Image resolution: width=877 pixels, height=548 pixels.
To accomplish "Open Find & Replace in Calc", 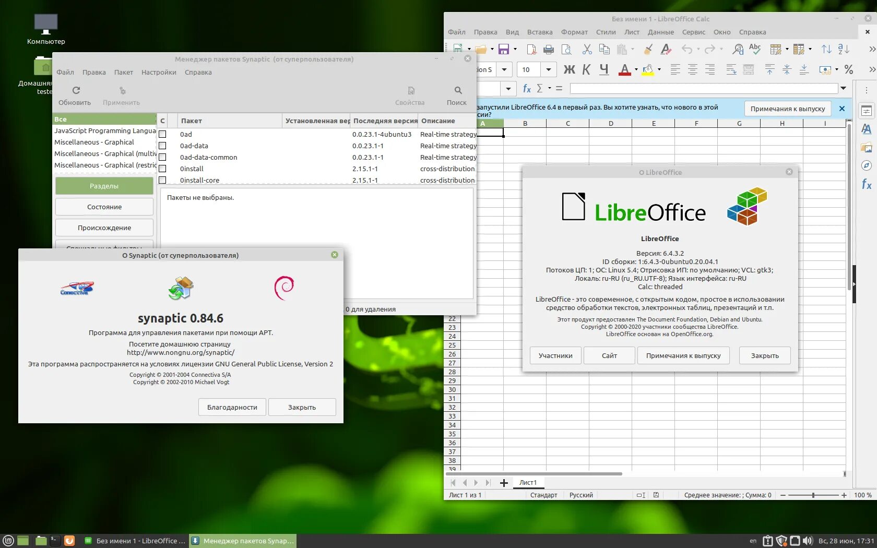I will click(x=738, y=49).
